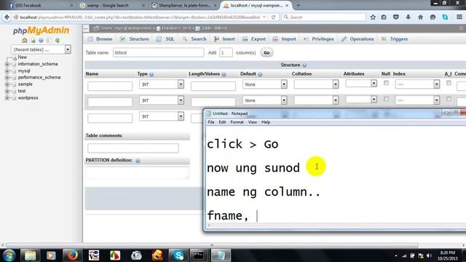Click the Firefox bookmark star icon
Viewport: 466px width, 262px height.
373,17
